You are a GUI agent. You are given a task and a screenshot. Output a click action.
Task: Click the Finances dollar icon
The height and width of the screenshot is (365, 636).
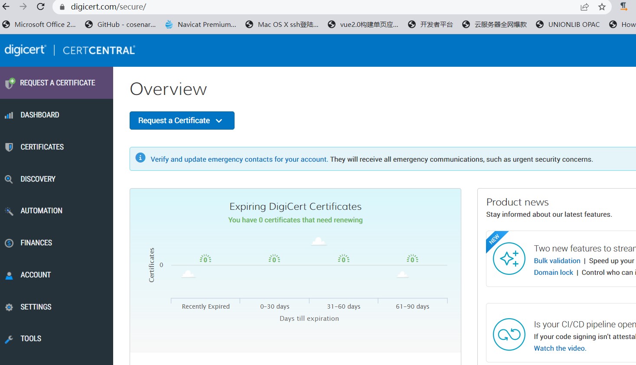tap(9, 243)
